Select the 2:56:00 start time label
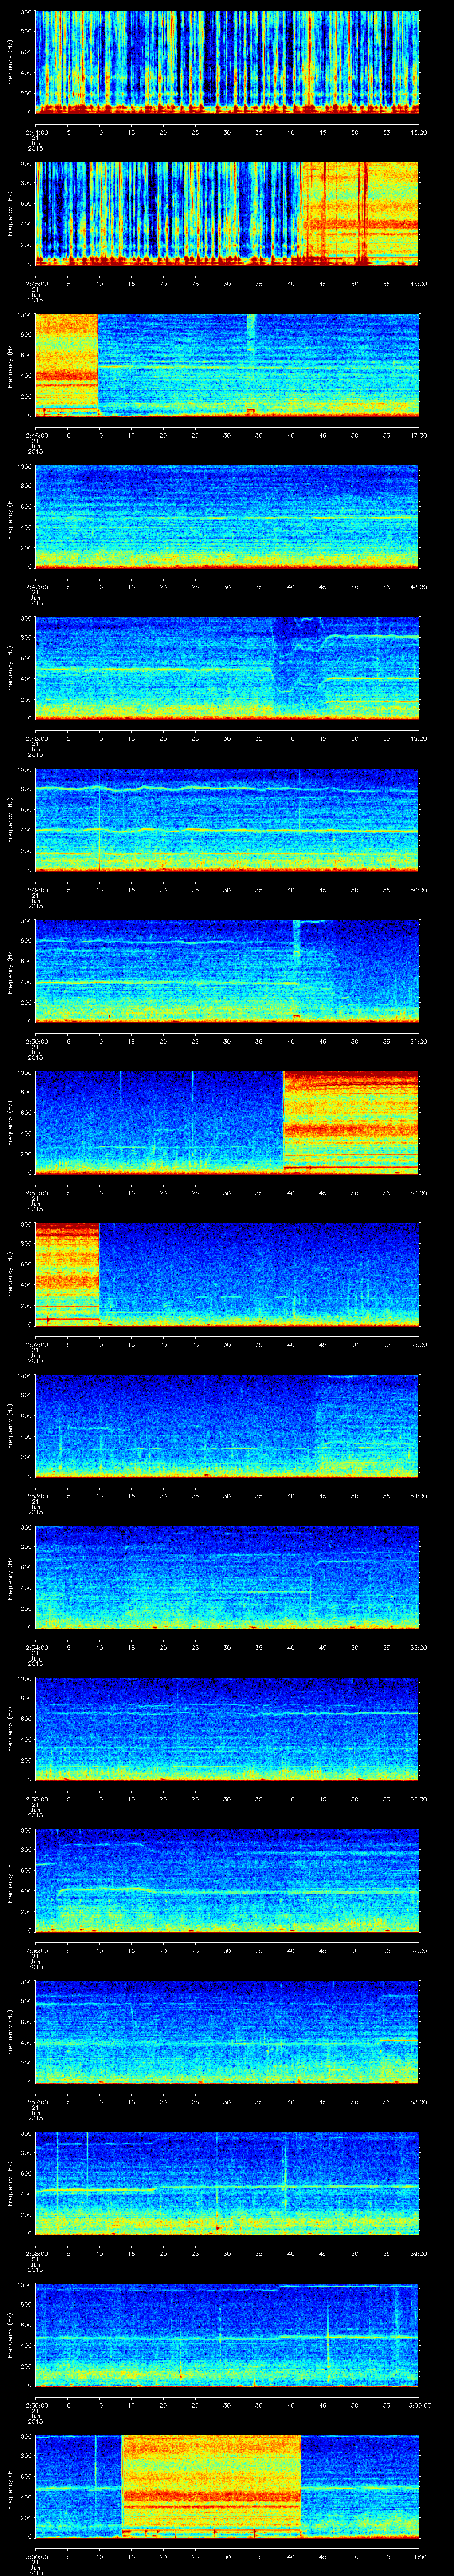 tap(36, 1950)
